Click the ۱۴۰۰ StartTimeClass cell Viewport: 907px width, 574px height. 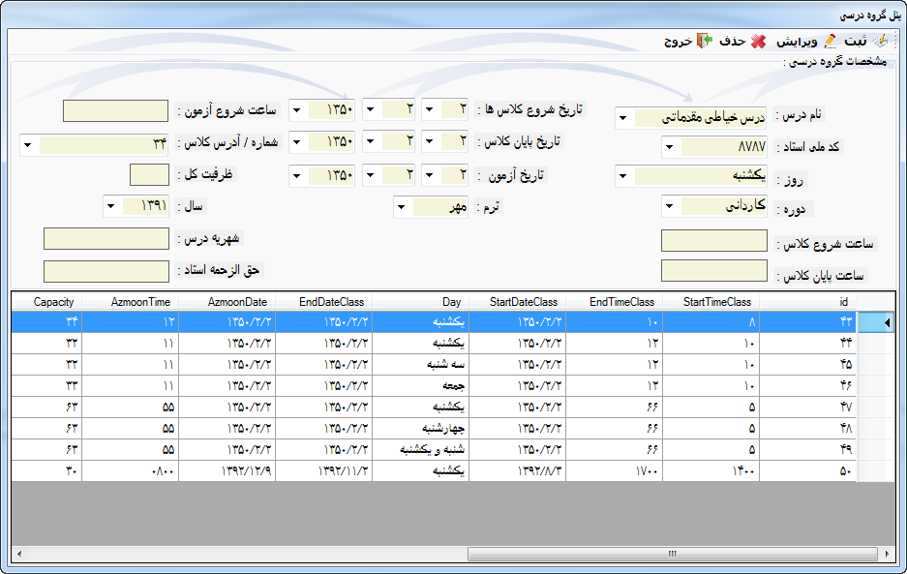[x=710, y=471]
